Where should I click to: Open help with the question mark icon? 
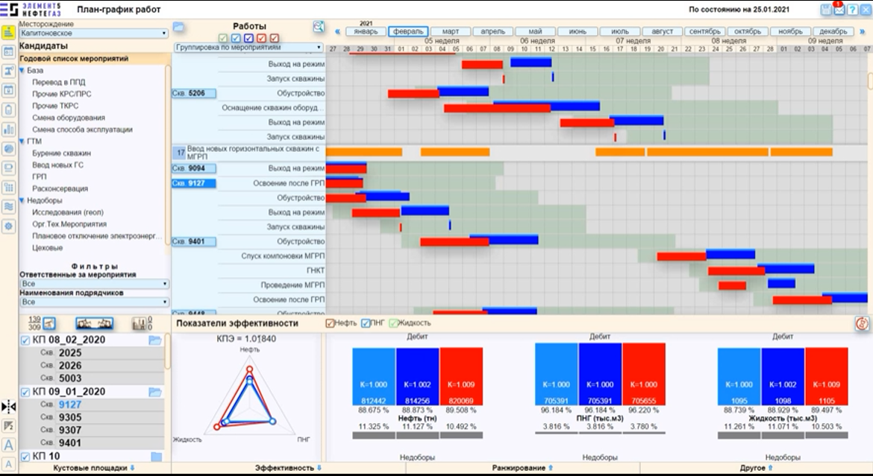tap(852, 10)
